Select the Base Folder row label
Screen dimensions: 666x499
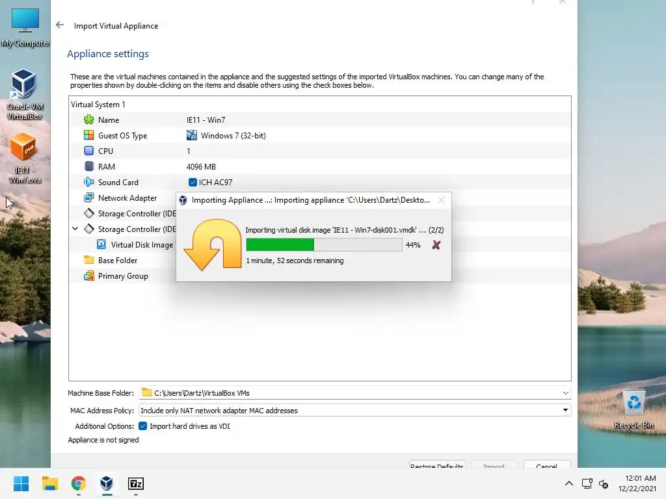tap(118, 260)
